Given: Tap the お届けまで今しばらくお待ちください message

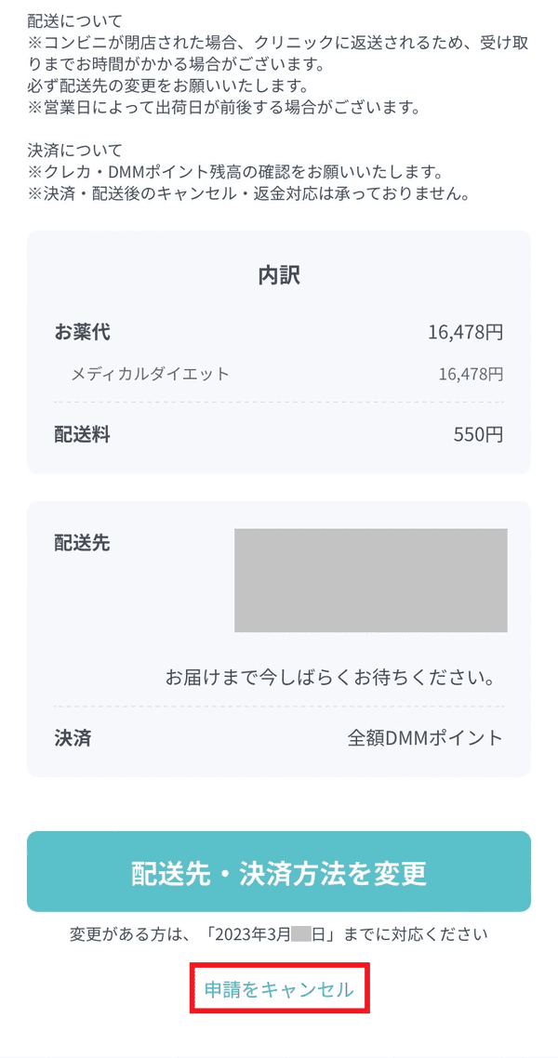Looking at the screenshot, I should click(x=329, y=677).
